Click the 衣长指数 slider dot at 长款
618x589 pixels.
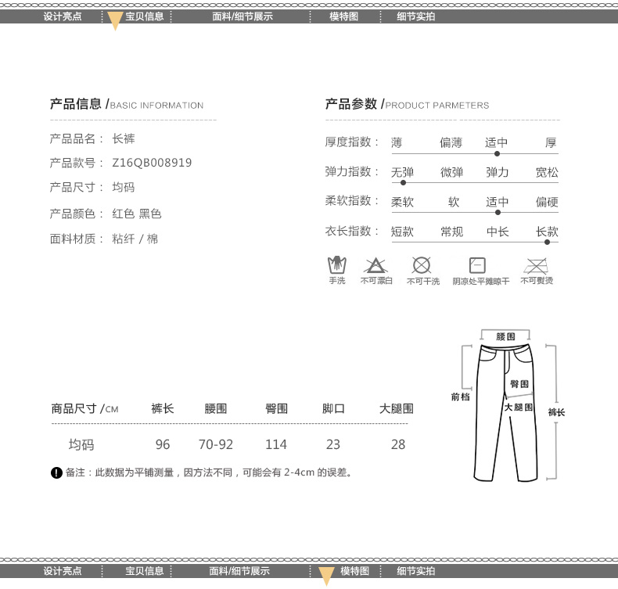click(547, 242)
